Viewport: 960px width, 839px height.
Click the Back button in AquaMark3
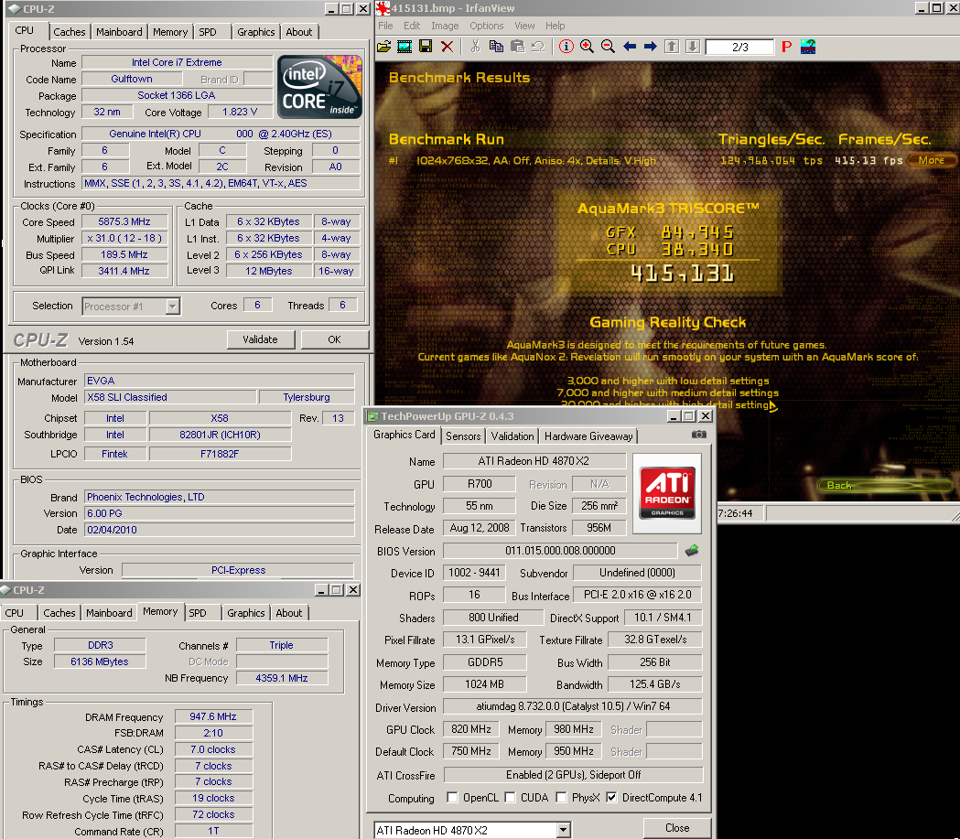(884, 485)
